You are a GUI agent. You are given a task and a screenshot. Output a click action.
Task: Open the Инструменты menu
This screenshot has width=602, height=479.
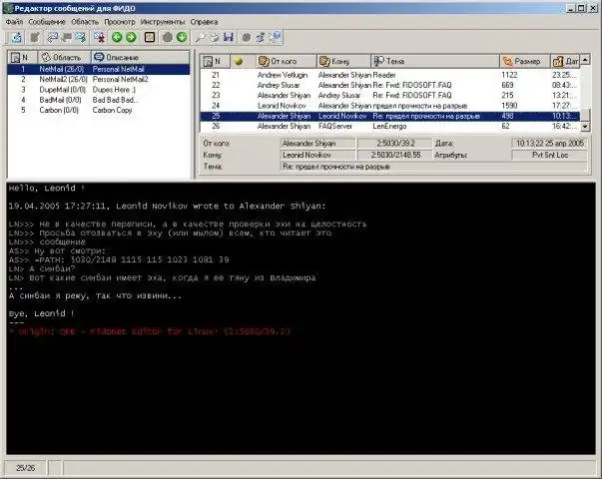coord(163,22)
